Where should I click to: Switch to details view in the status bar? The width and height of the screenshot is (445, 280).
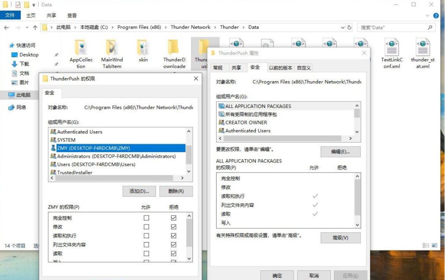[426, 246]
